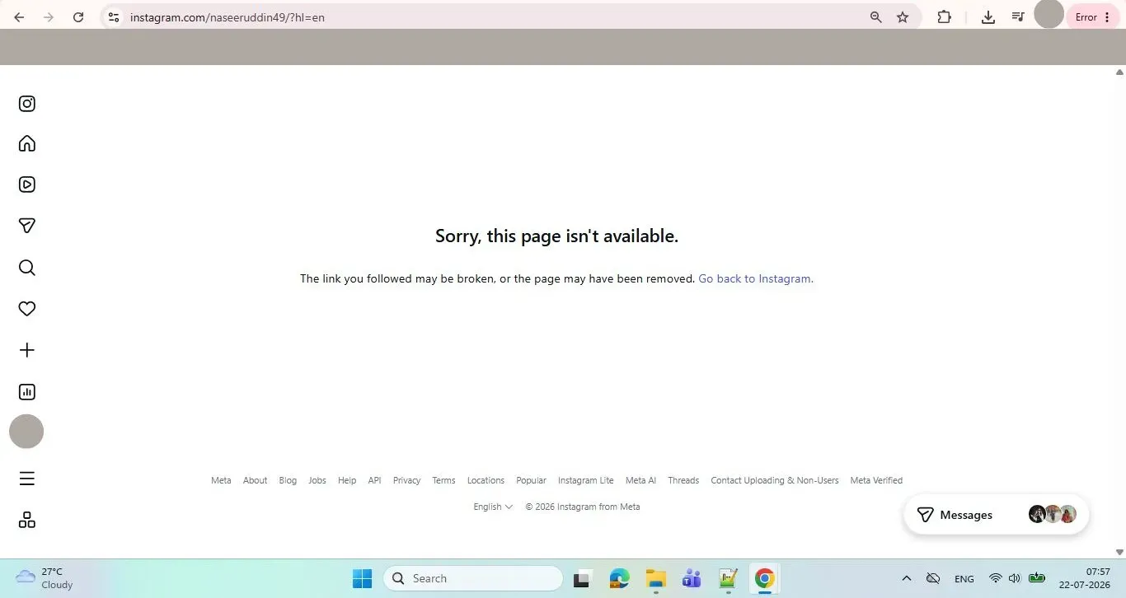
Task: Open the Reels icon in the sidebar
Action: point(27,185)
